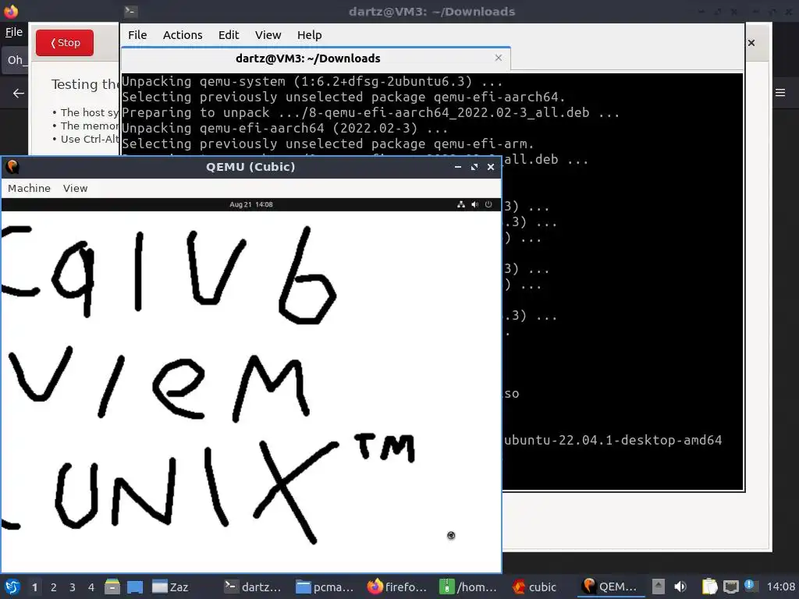
Task: Open the Edit menu in the terminal
Action: (x=229, y=35)
